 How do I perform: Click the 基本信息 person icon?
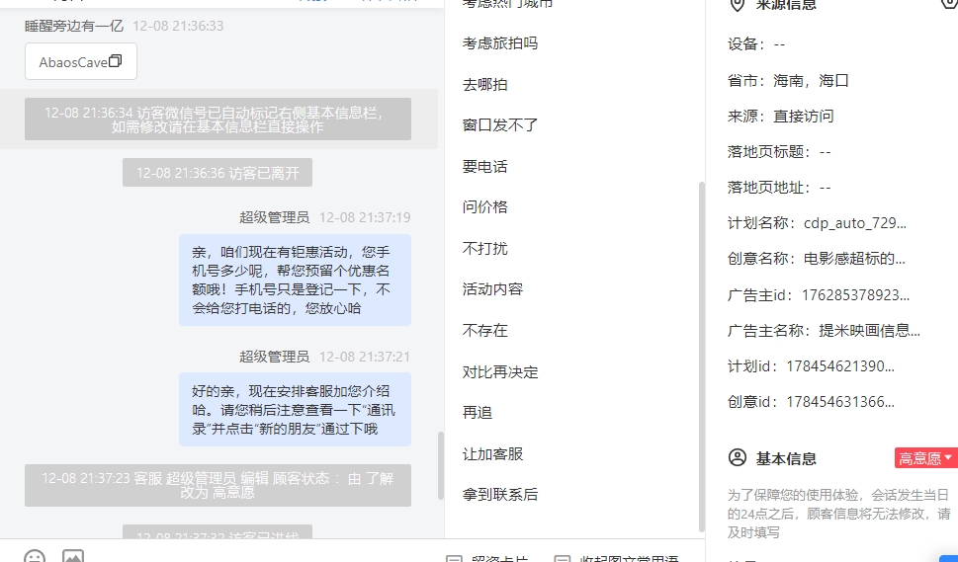738,457
